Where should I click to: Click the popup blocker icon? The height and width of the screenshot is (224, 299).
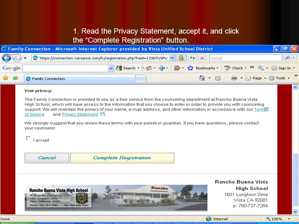click(x=177, y=68)
